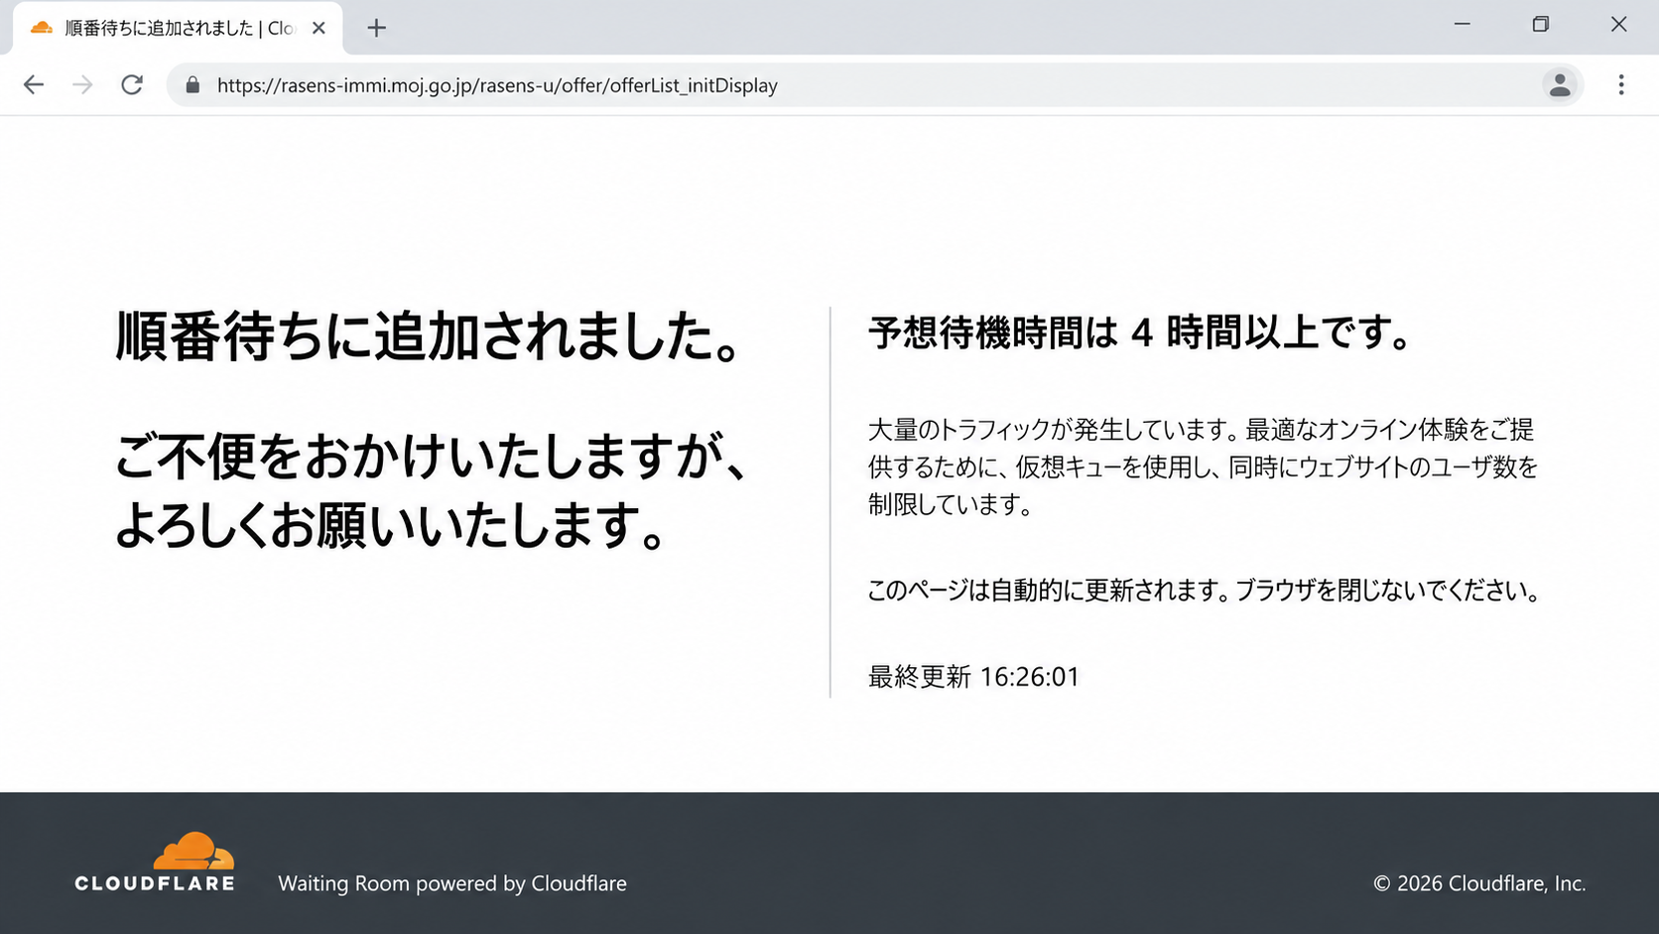
Task: Click the 順番待ちに追加されました heading
Action: point(431,336)
